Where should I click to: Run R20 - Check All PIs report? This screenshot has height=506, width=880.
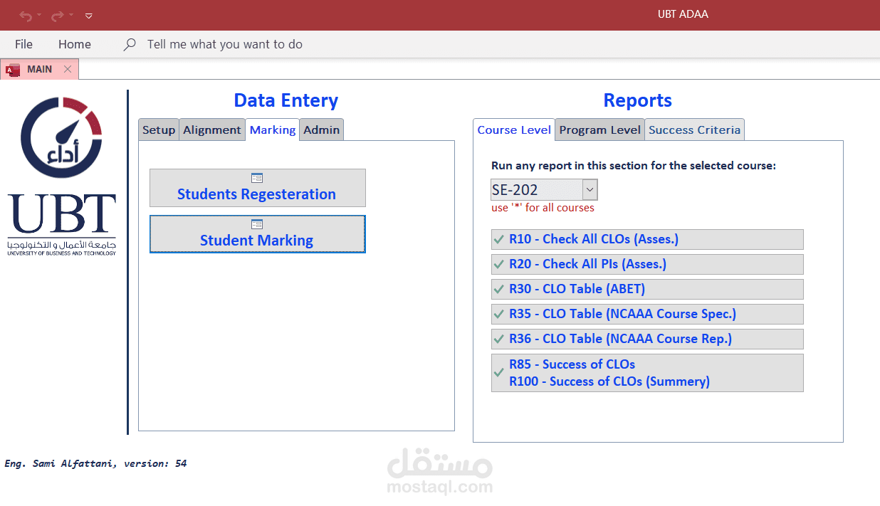[647, 264]
